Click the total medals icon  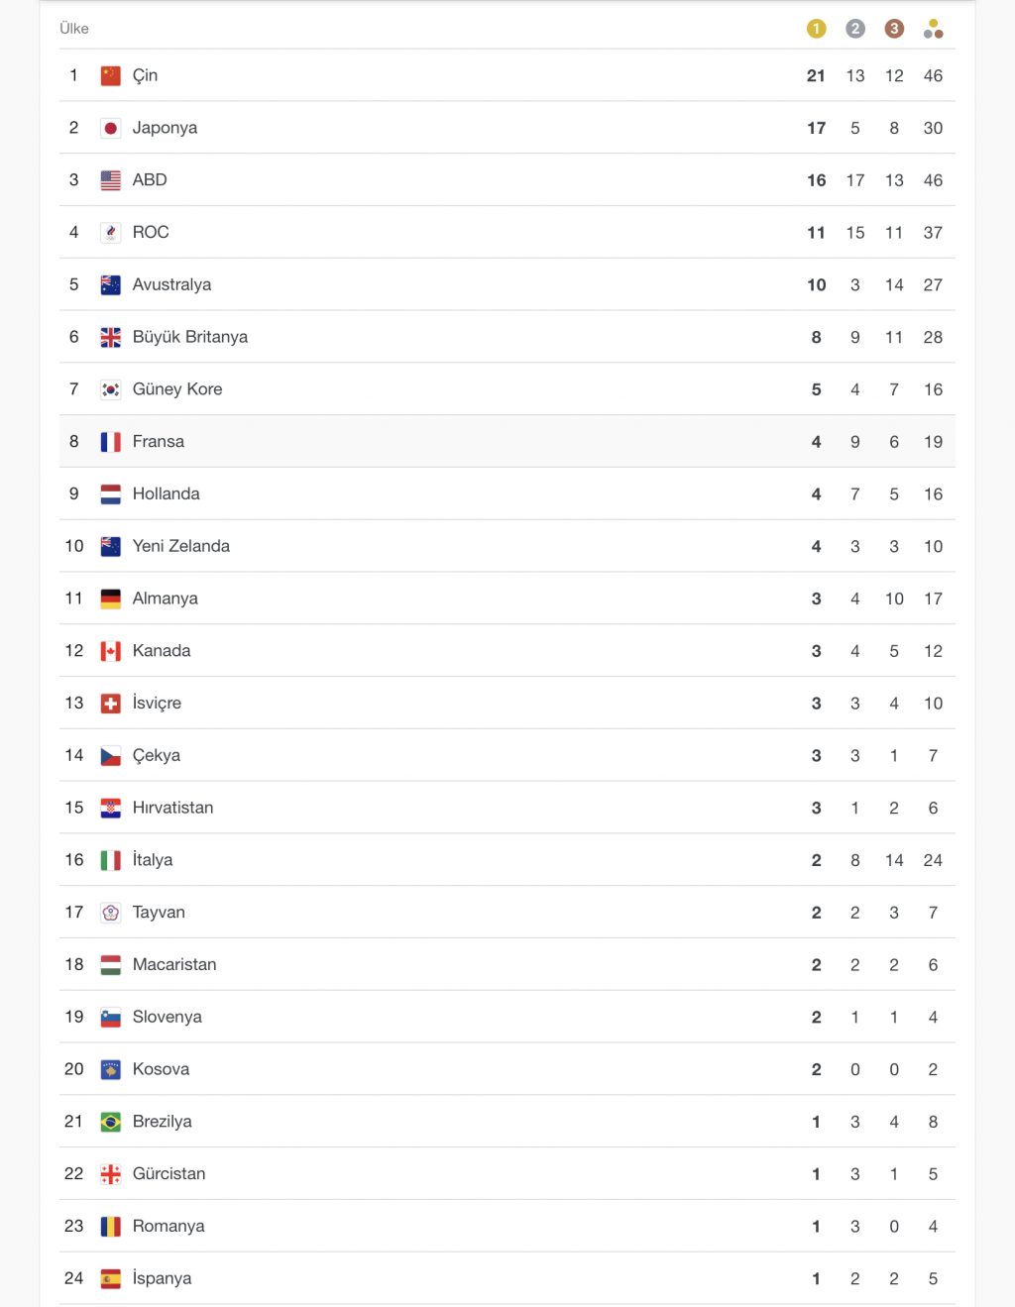click(x=933, y=29)
